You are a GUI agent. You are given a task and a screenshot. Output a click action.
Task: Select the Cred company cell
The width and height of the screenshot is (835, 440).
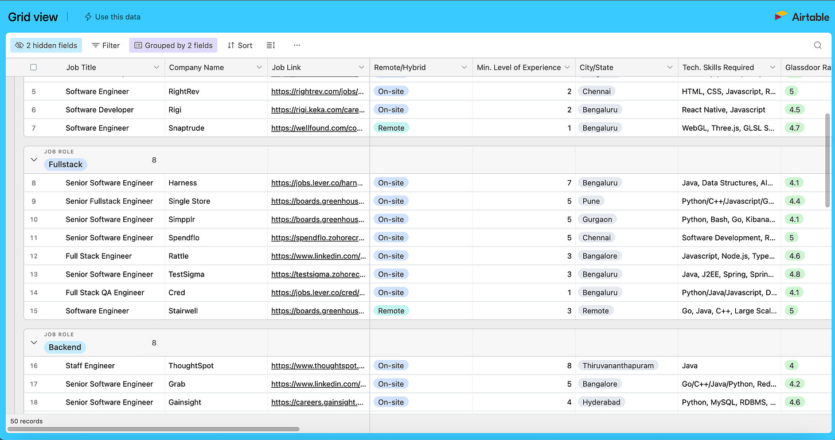coord(216,293)
